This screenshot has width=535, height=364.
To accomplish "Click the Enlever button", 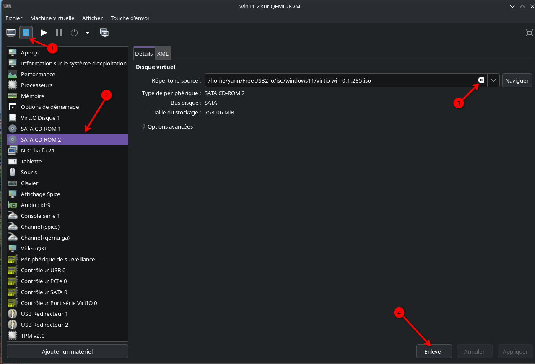I will [434, 351].
